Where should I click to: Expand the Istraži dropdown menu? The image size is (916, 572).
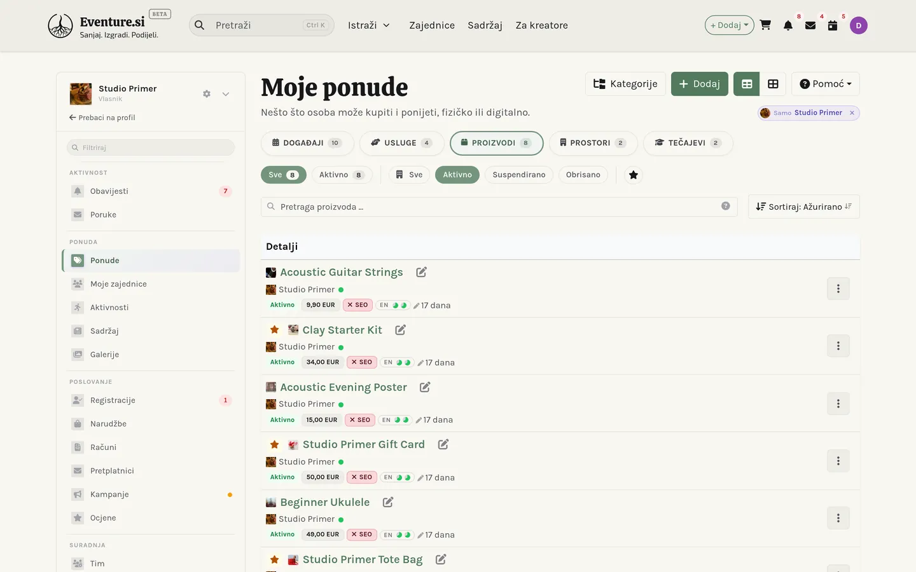pyautogui.click(x=369, y=25)
